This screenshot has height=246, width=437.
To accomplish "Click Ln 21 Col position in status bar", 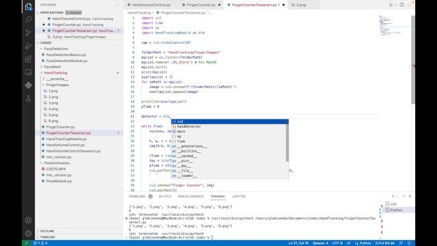I will point(298,243).
